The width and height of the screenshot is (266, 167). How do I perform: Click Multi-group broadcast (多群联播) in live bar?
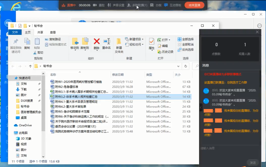(x=137, y=5)
